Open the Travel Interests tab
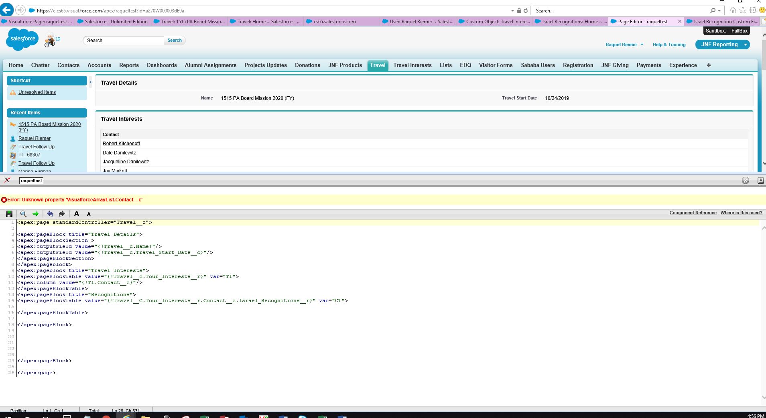The image size is (766, 418). [x=412, y=65]
